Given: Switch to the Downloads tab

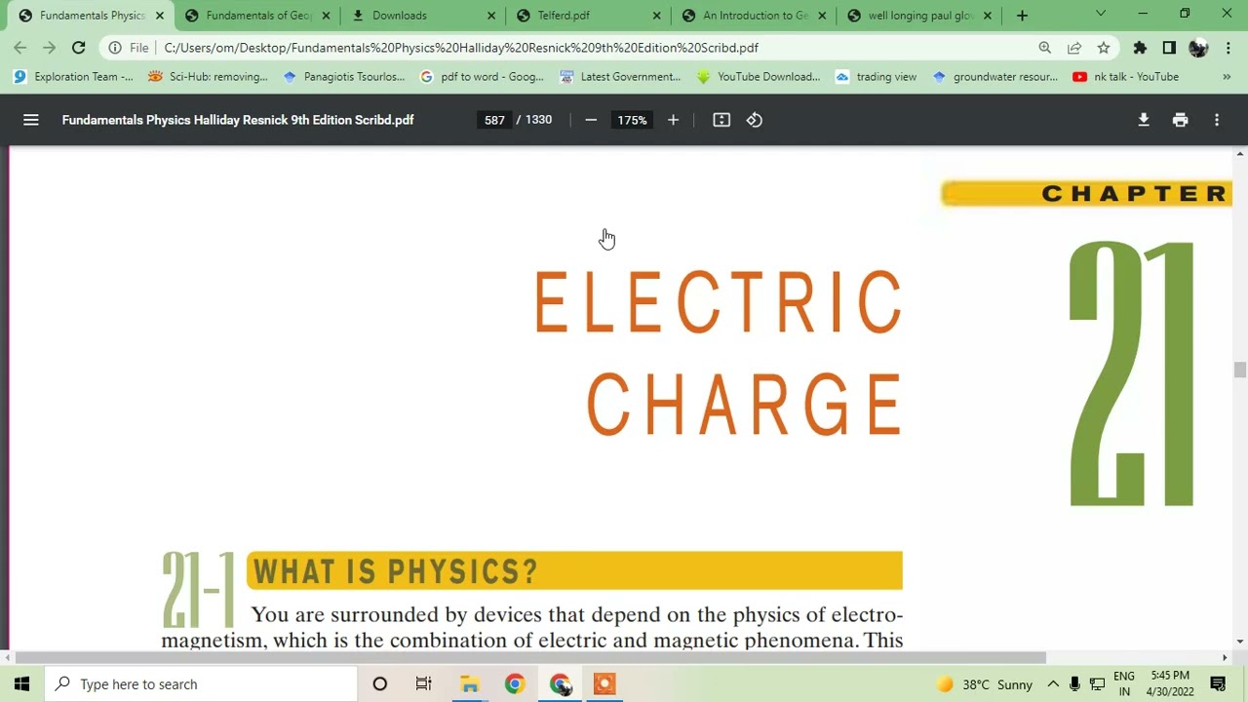Looking at the screenshot, I should (x=424, y=16).
